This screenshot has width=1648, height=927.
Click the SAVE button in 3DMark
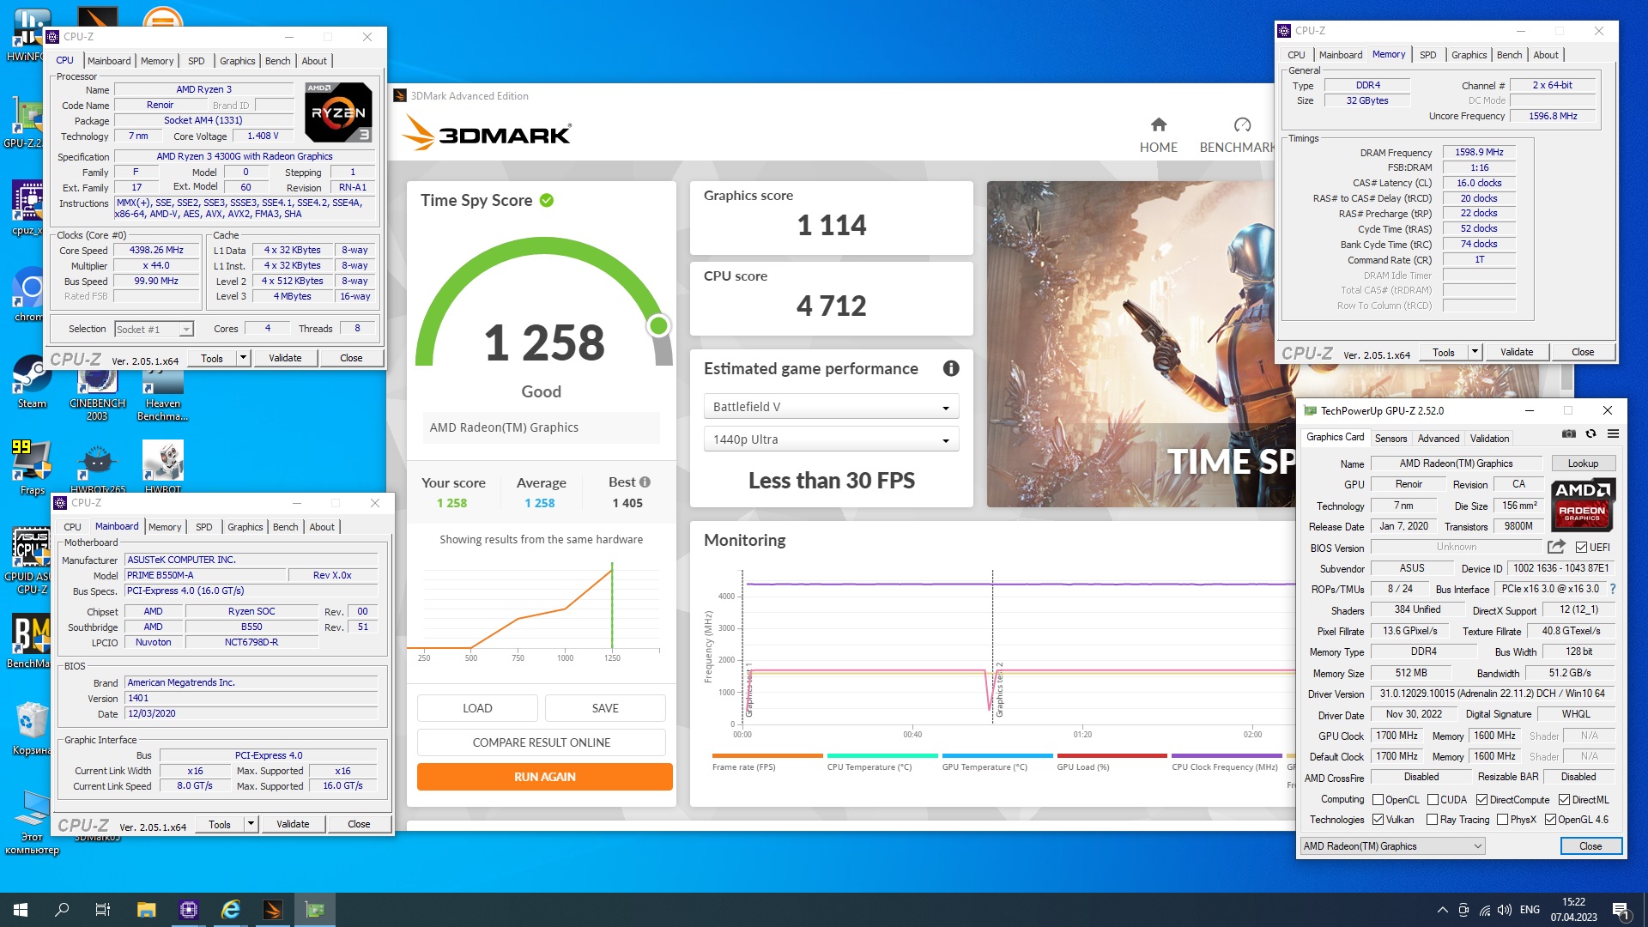(605, 708)
